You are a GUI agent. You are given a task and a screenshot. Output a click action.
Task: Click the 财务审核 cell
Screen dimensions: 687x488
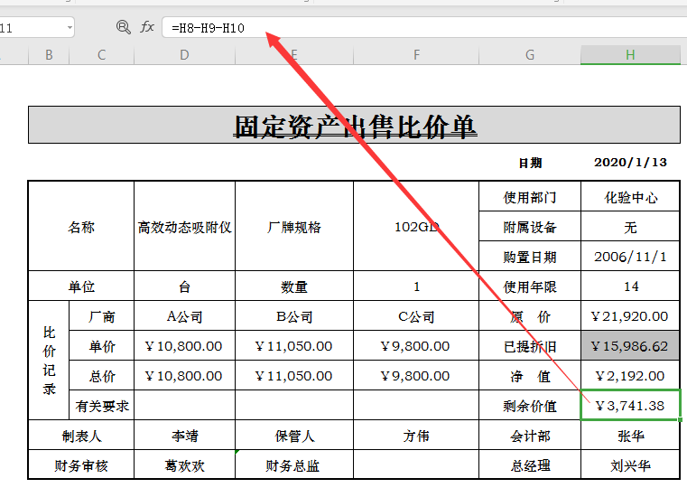click(x=81, y=465)
